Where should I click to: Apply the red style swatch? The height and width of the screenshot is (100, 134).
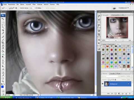[x=112, y=50]
